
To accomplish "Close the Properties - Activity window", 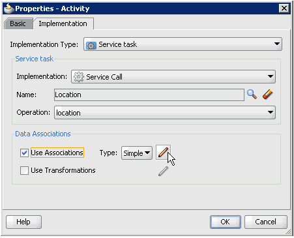I will 284,8.
